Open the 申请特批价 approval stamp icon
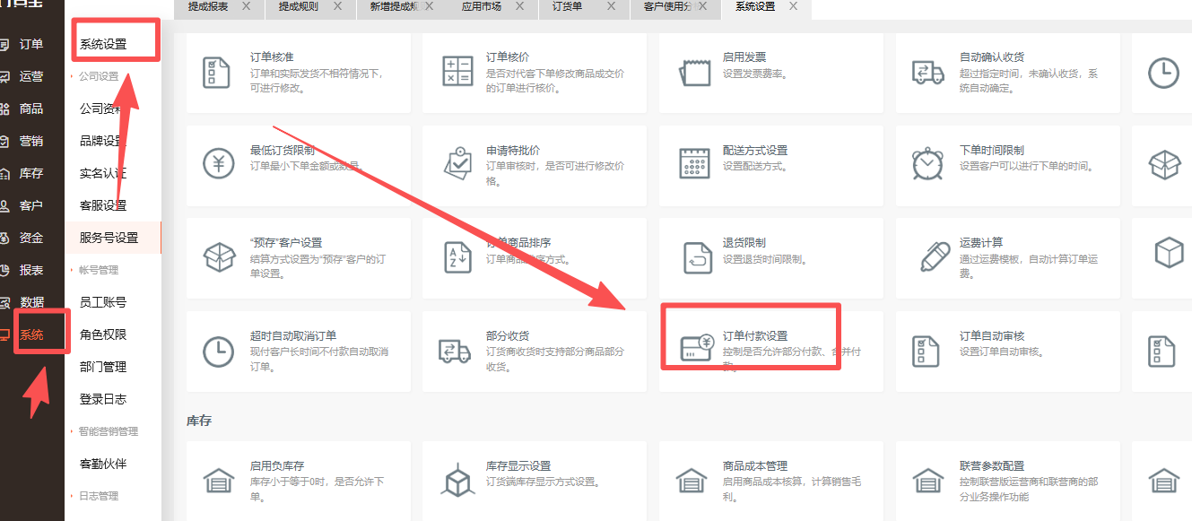Viewport: 1192px width, 521px height. click(x=458, y=163)
